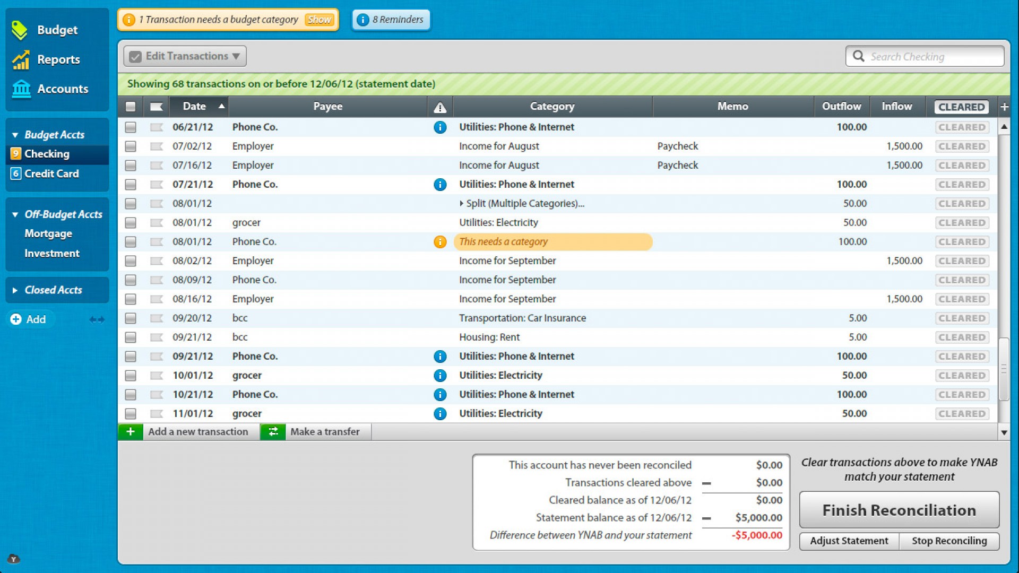Toggle the select-all checkbox in the table header

click(131, 106)
